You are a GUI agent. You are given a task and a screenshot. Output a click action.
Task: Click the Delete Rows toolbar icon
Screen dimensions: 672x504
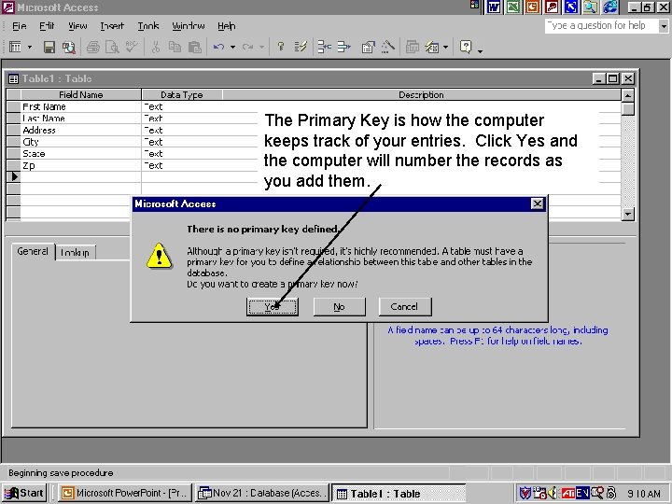[x=343, y=47]
